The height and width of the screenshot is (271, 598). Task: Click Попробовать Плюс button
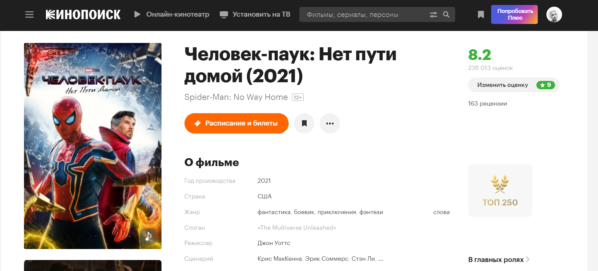(514, 14)
